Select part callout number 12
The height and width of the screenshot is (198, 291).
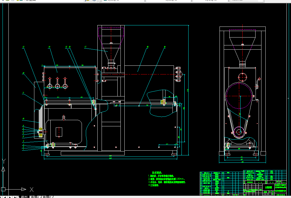[23, 73]
